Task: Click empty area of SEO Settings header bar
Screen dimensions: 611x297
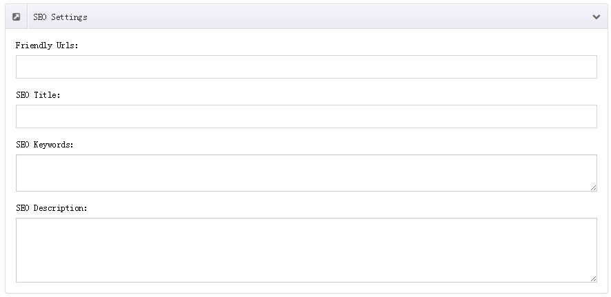Action: (x=339, y=17)
